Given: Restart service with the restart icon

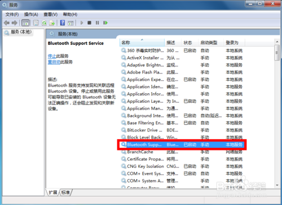Looking at the screenshot, I should pos(105,23).
